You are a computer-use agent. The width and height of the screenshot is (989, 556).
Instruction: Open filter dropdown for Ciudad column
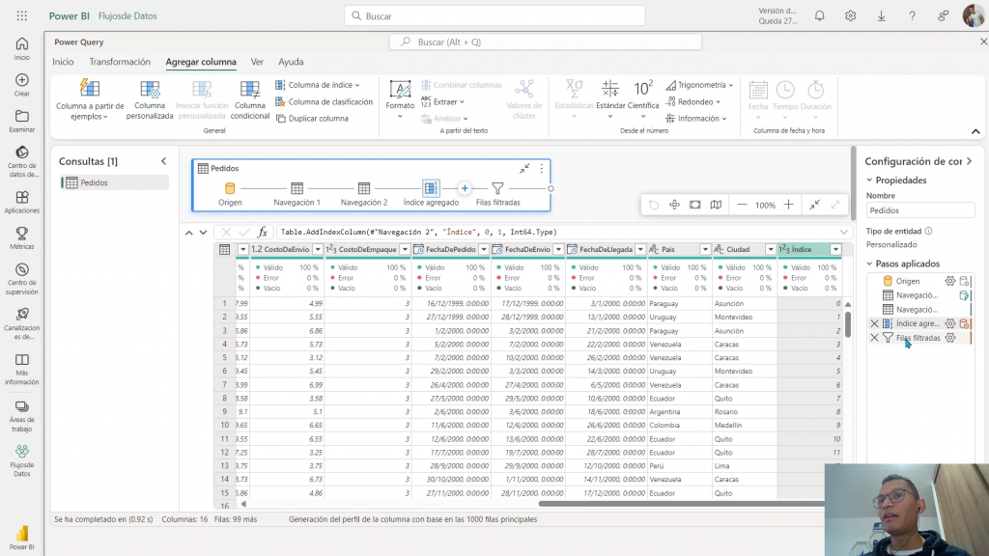point(770,250)
